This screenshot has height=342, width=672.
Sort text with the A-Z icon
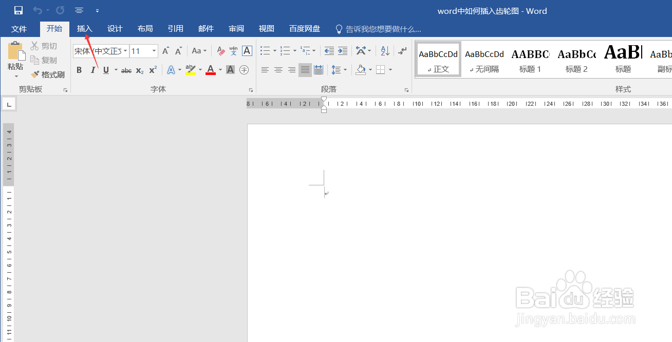pos(384,51)
